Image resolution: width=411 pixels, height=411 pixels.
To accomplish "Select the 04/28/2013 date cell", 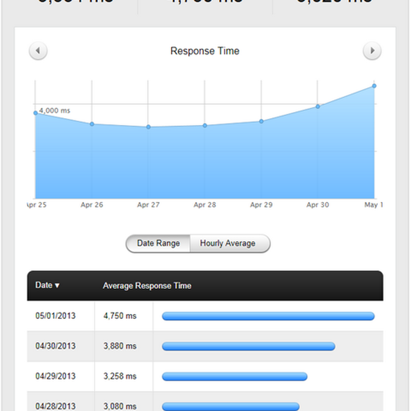I will pyautogui.click(x=55, y=406).
